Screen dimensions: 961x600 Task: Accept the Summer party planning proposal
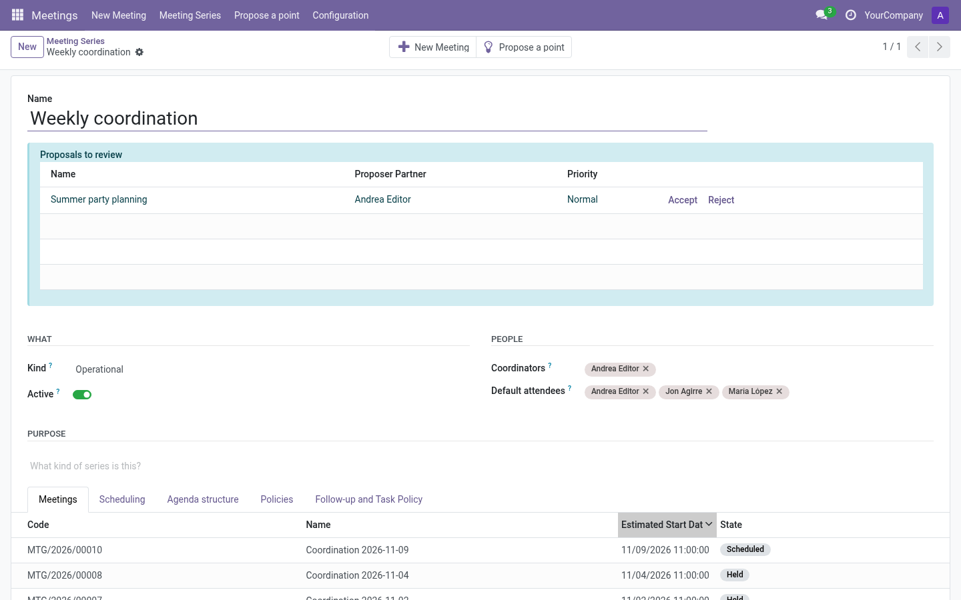point(683,200)
